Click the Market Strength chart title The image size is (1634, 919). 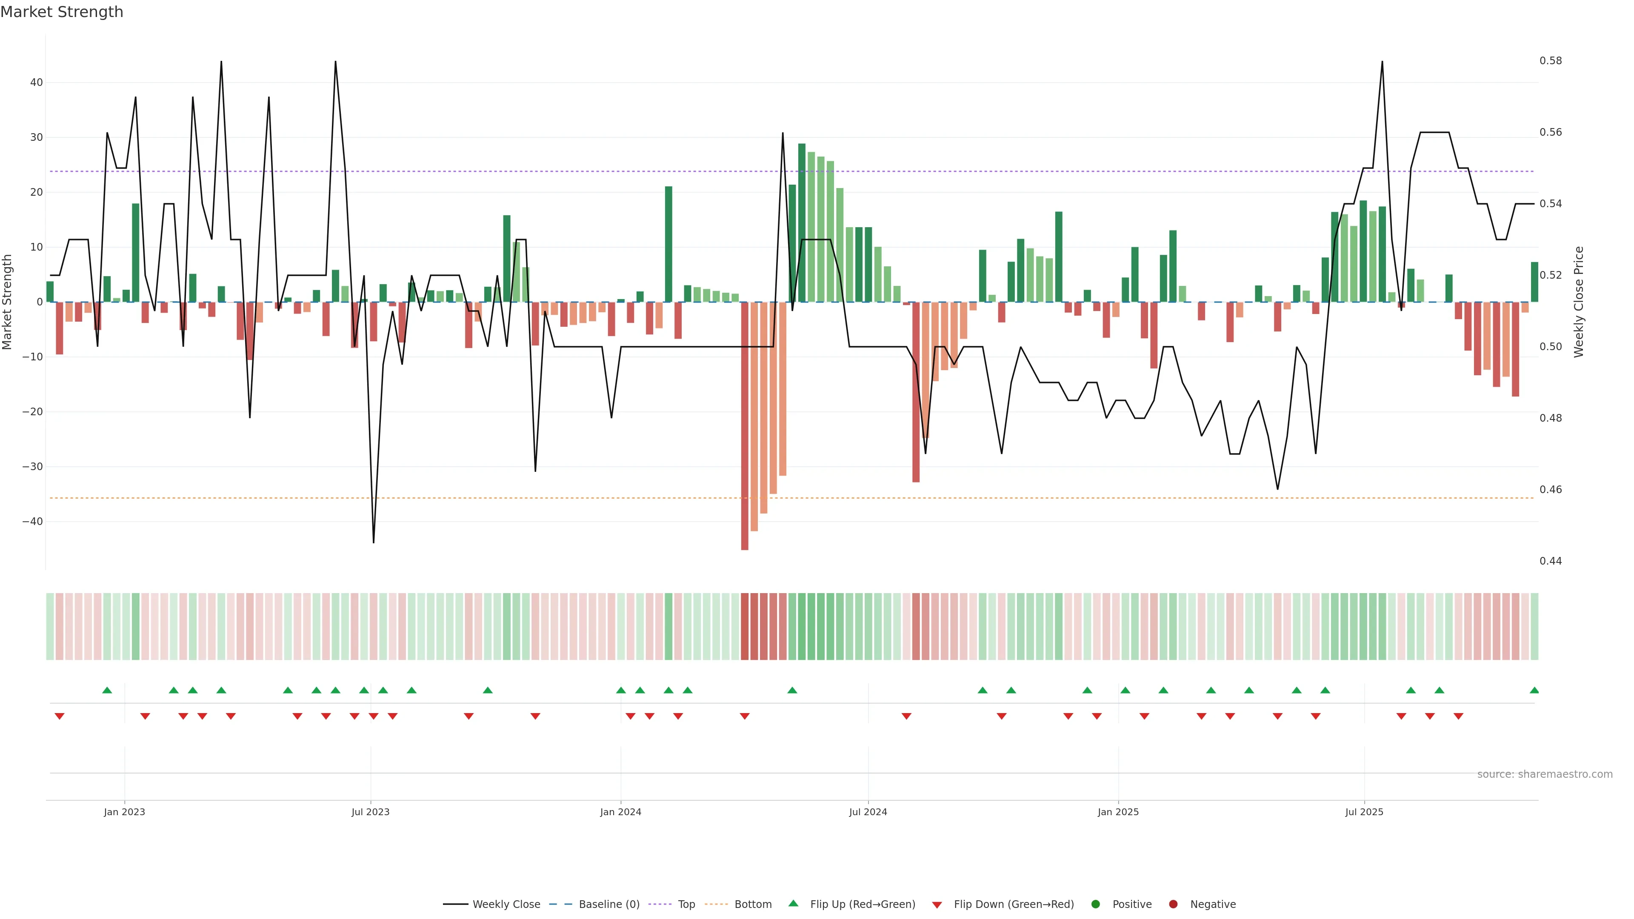coord(62,12)
